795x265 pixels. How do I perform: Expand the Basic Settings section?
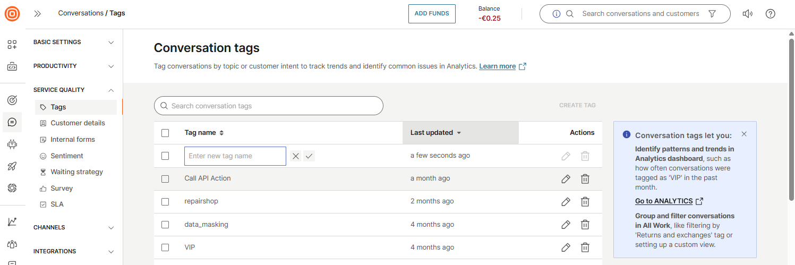(x=74, y=42)
